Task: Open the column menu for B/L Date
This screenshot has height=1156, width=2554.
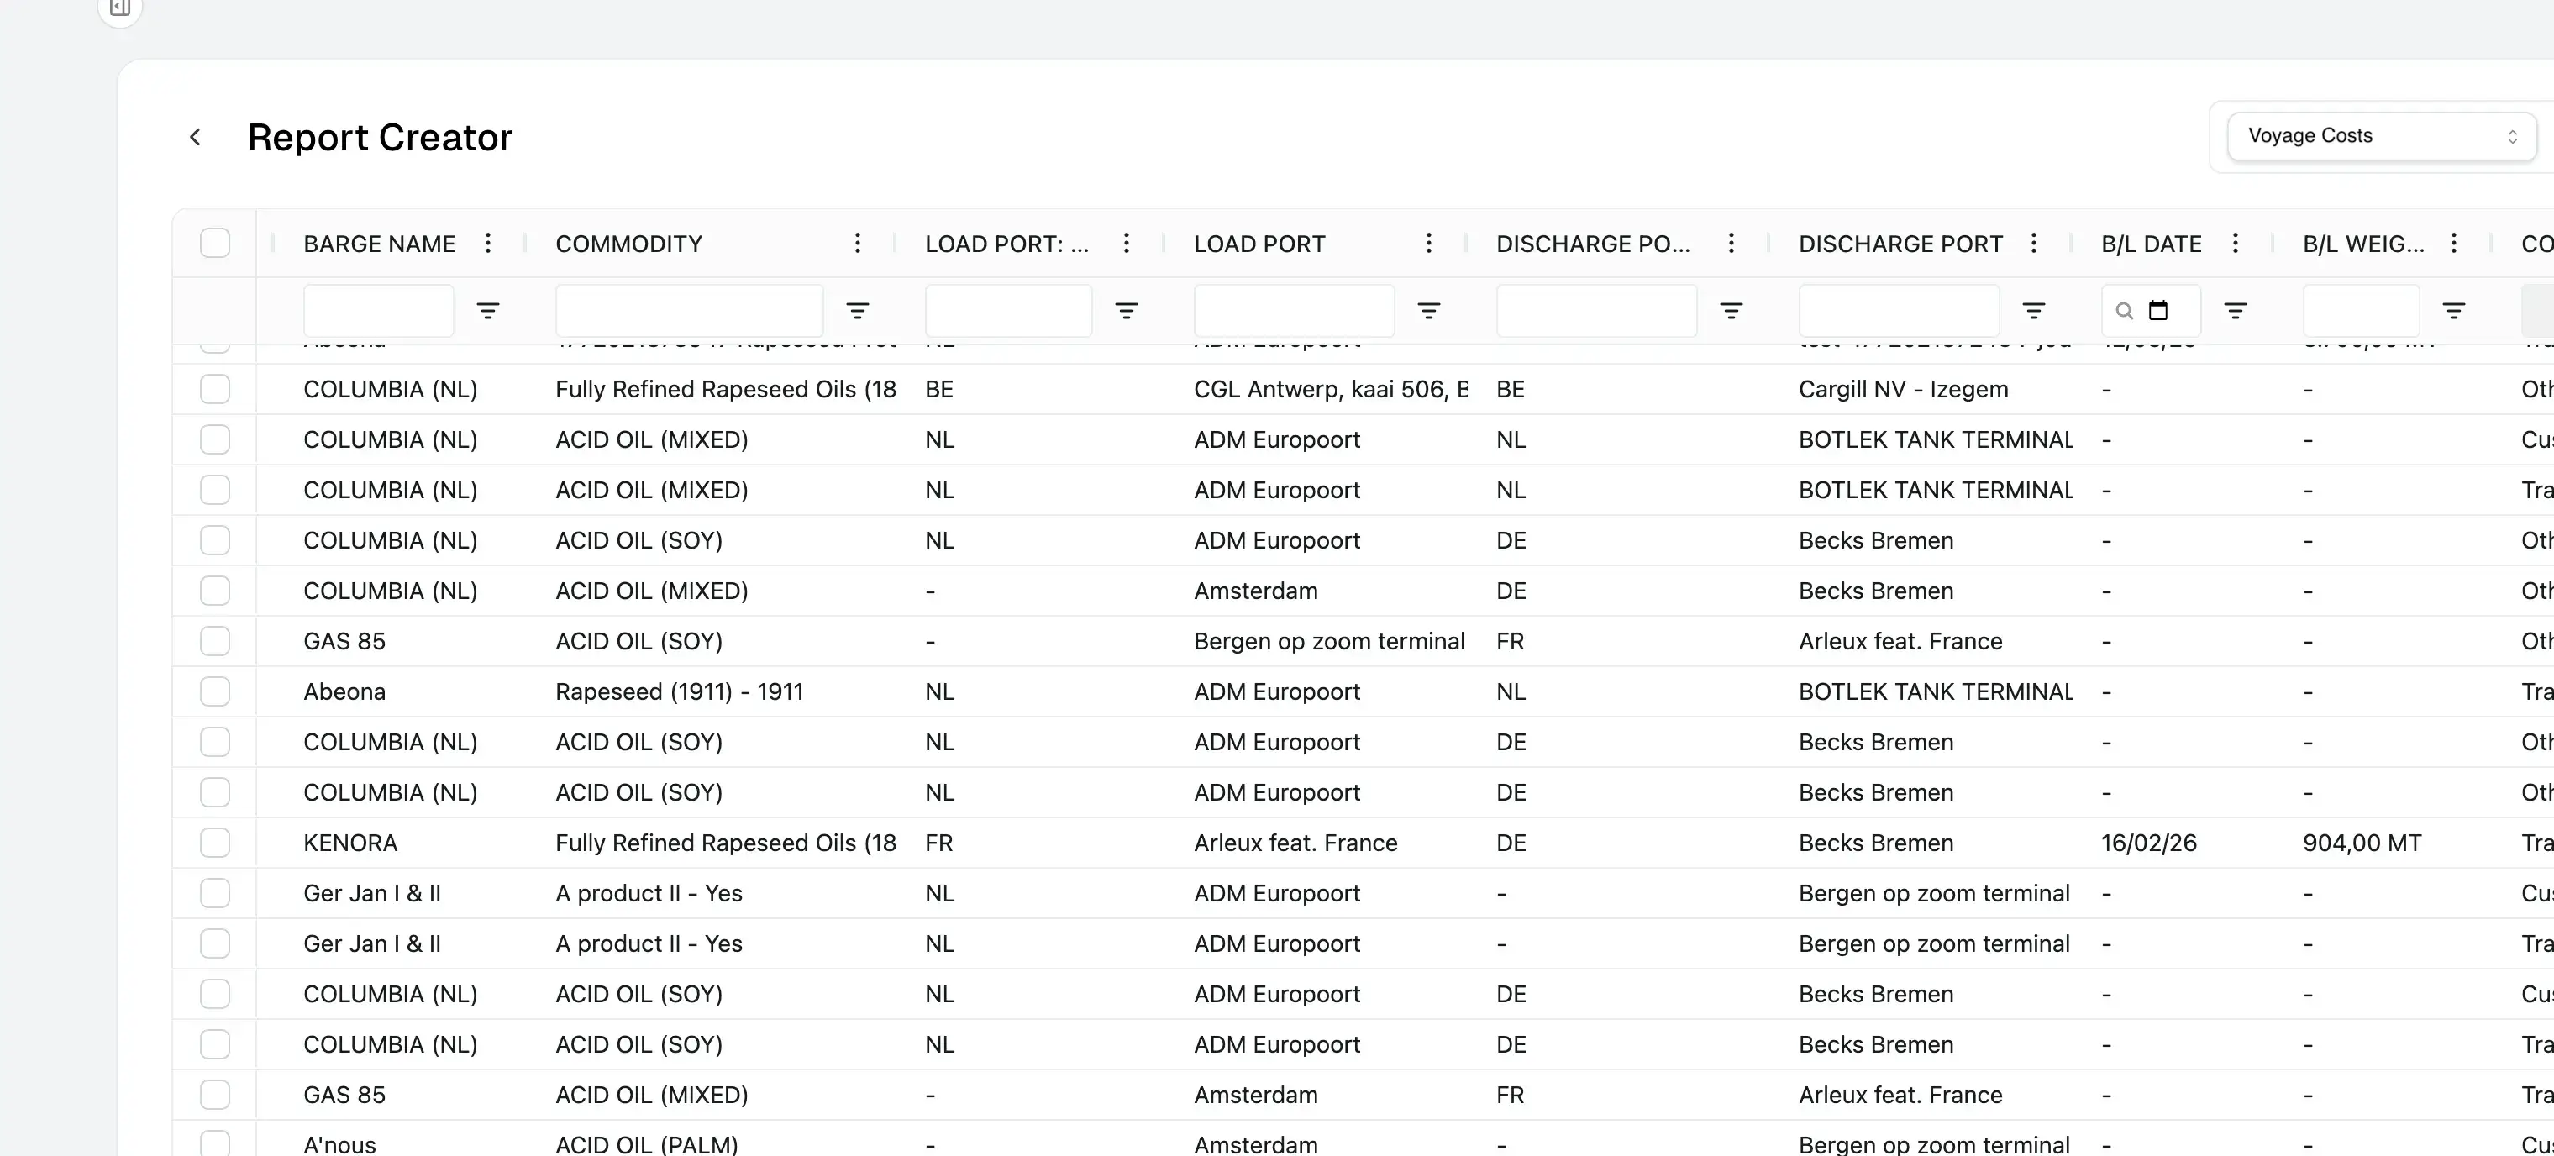Action: coord(2235,243)
